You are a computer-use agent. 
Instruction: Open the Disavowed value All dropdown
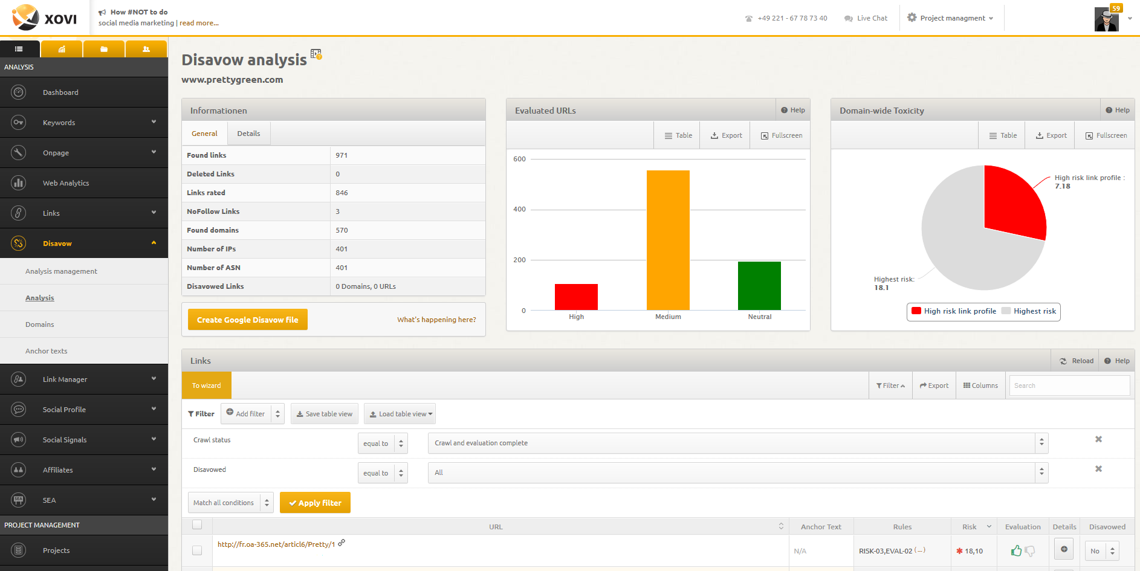click(x=738, y=473)
